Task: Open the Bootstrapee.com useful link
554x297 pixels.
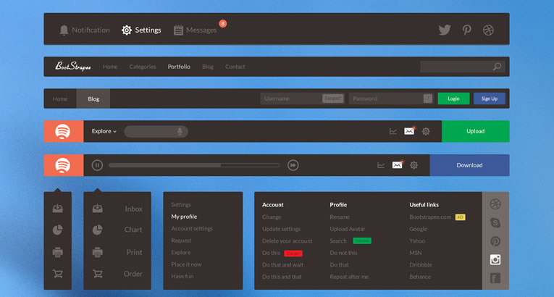Action: 430,217
